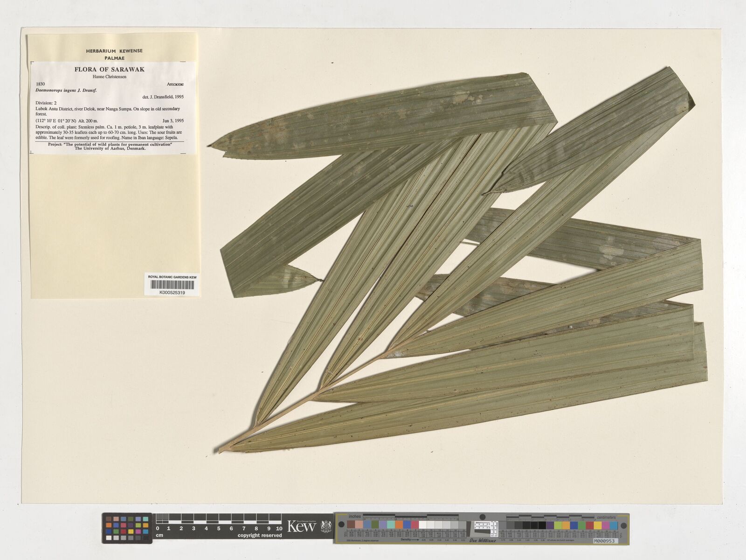
Task: Click 'det. J. Dransfield, 1995' text
Action: (163, 98)
